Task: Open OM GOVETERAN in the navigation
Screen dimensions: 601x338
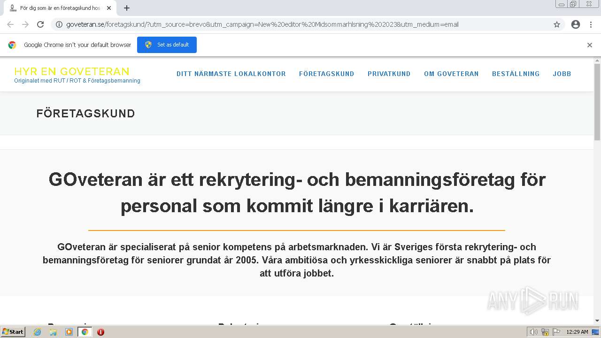Action: click(451, 74)
